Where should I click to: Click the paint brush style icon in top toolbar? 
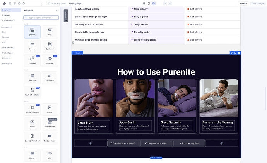click(x=15, y=3)
